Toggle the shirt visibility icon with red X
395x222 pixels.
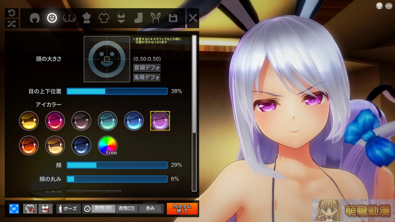[x=30, y=209]
